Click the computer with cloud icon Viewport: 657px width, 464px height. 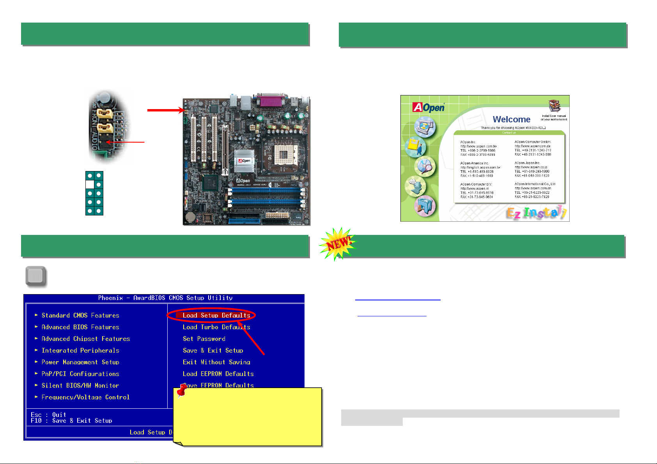point(416,186)
